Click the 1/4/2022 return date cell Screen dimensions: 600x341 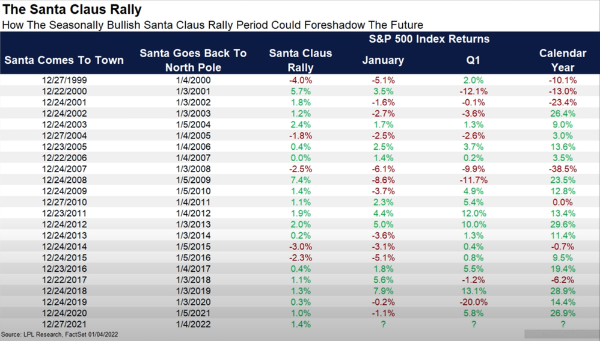pos(193,324)
